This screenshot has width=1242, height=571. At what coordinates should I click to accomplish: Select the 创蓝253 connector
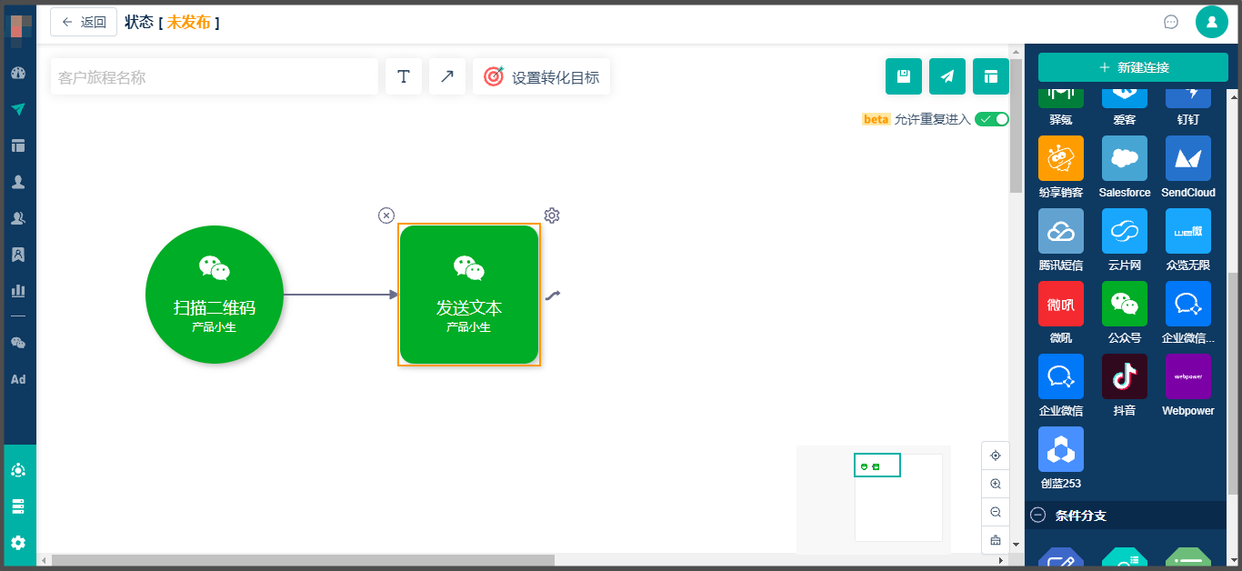point(1061,458)
